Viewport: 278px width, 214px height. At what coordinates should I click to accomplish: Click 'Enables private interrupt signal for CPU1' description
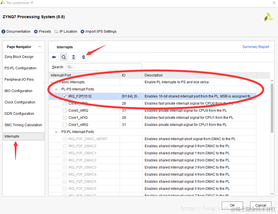pos(186,125)
